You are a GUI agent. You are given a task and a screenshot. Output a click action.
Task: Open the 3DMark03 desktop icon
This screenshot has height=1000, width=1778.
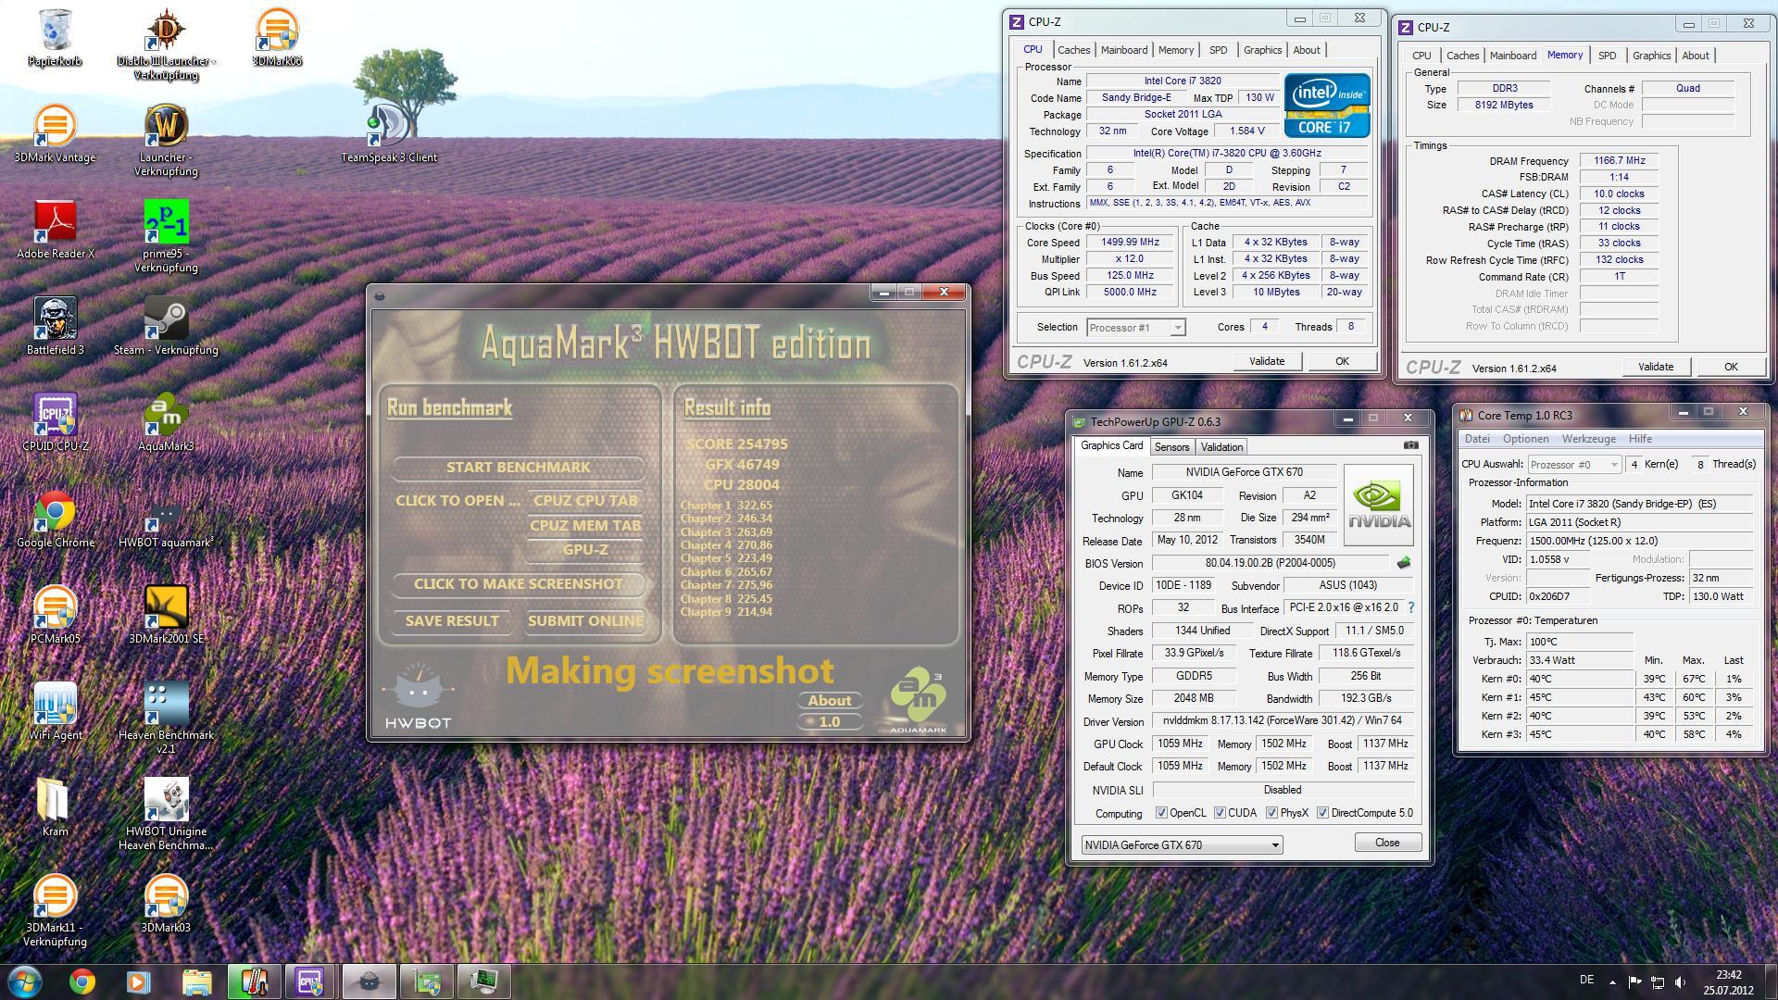click(166, 904)
